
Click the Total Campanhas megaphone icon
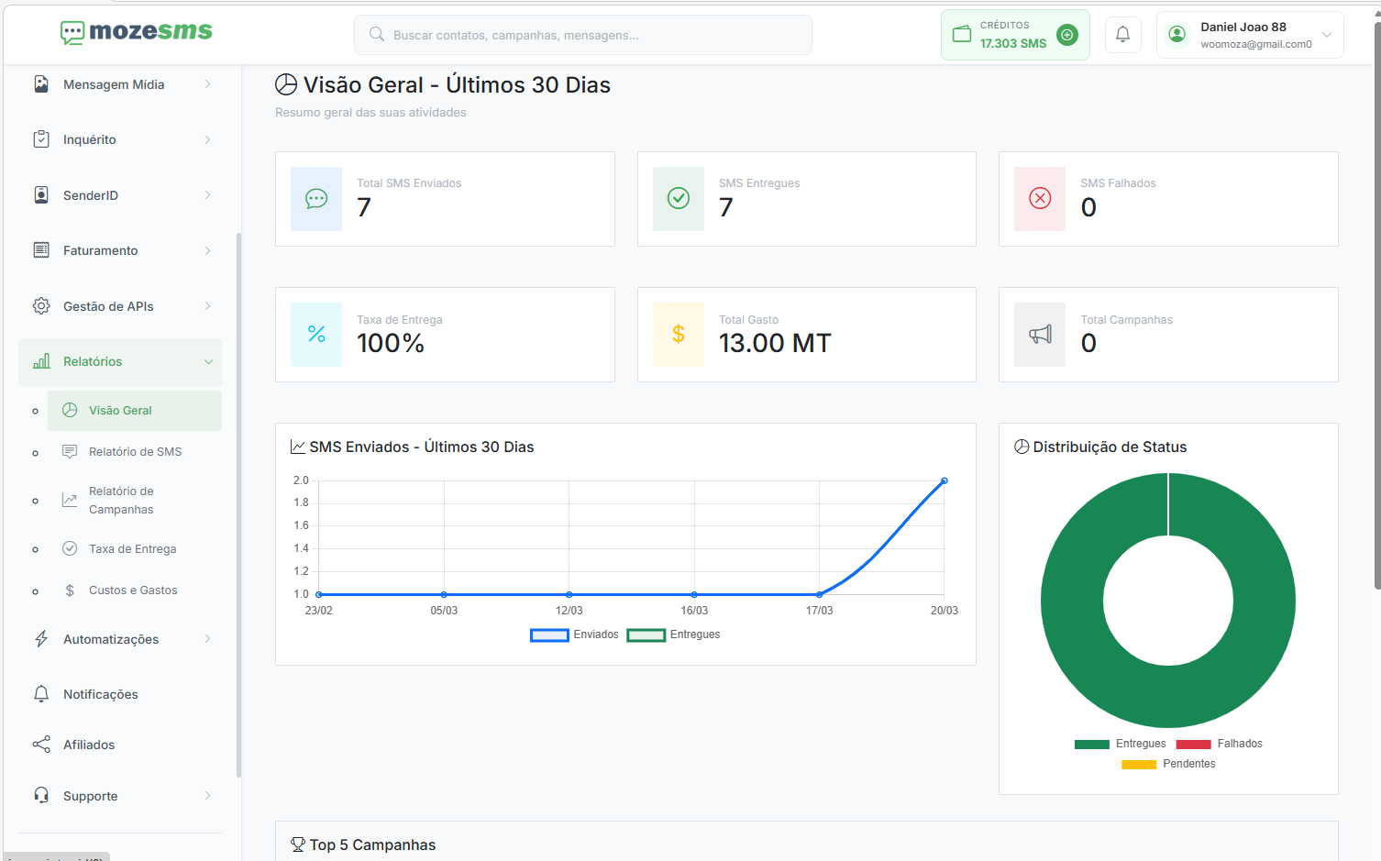click(1040, 335)
